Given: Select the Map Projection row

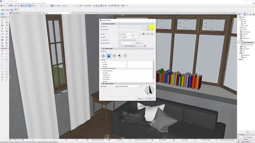Looking at the screenshot, I should coord(127,79).
